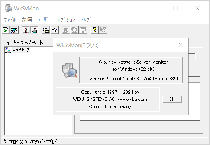
Task: Click OK in the About dialog
Action: coord(172,99)
